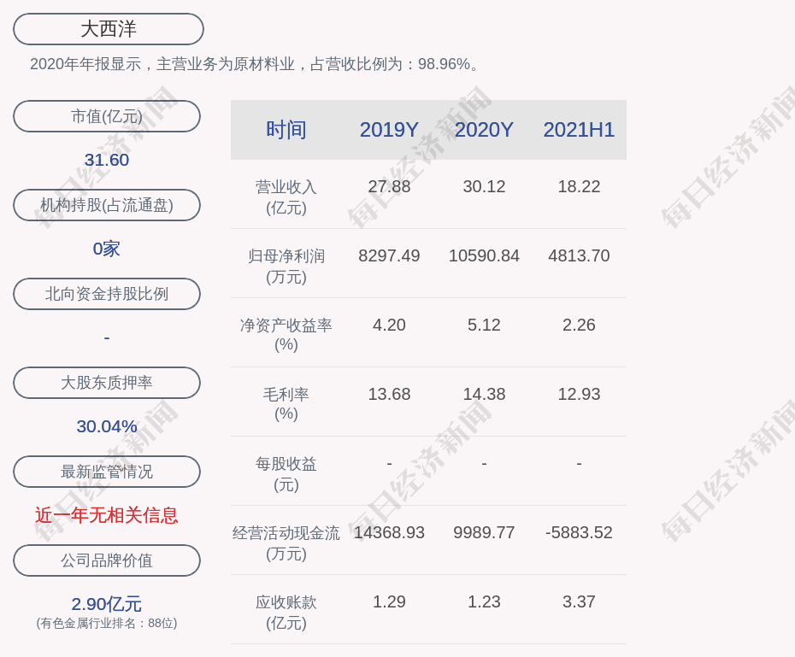795x657 pixels.
Task: Select the 经营活动现金流 row label
Action: [286, 543]
